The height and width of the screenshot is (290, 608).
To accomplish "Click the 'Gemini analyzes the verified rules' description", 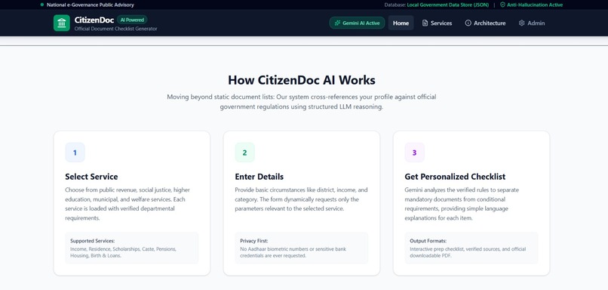I will [462, 204].
